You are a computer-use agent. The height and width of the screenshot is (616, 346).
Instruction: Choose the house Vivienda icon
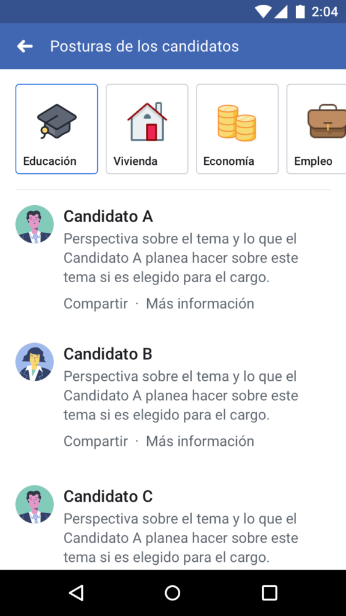pyautogui.click(x=147, y=122)
